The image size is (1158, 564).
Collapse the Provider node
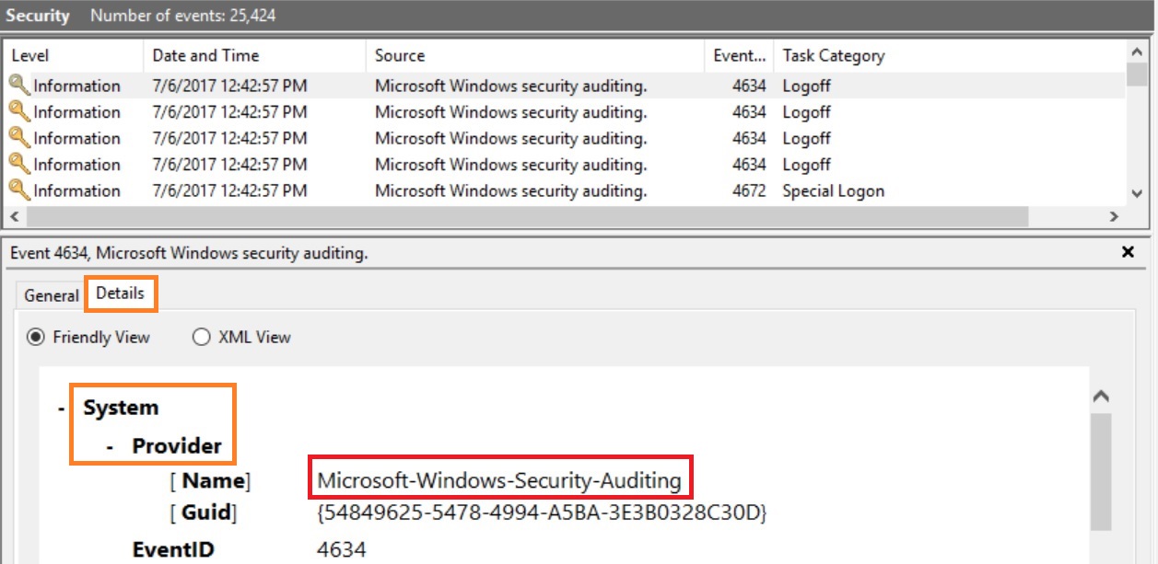[x=110, y=446]
